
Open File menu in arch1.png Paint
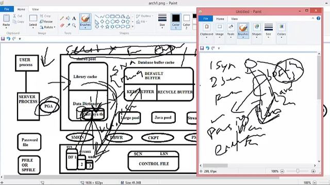(x=7, y=9)
